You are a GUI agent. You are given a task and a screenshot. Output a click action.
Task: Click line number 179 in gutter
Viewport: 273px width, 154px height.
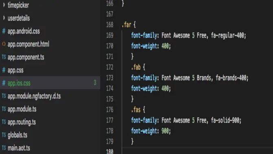110,141
